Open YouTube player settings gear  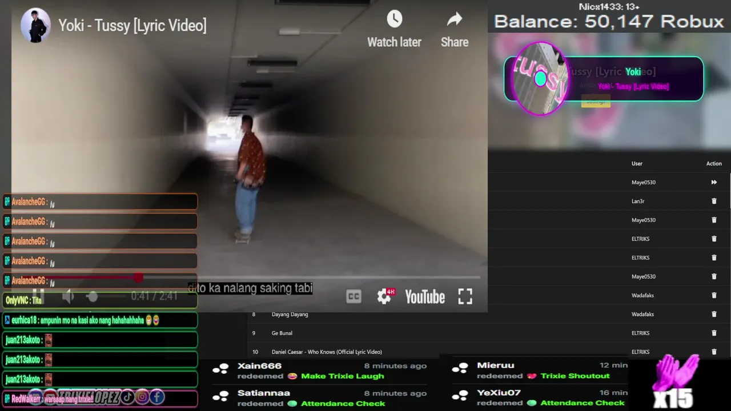(384, 296)
